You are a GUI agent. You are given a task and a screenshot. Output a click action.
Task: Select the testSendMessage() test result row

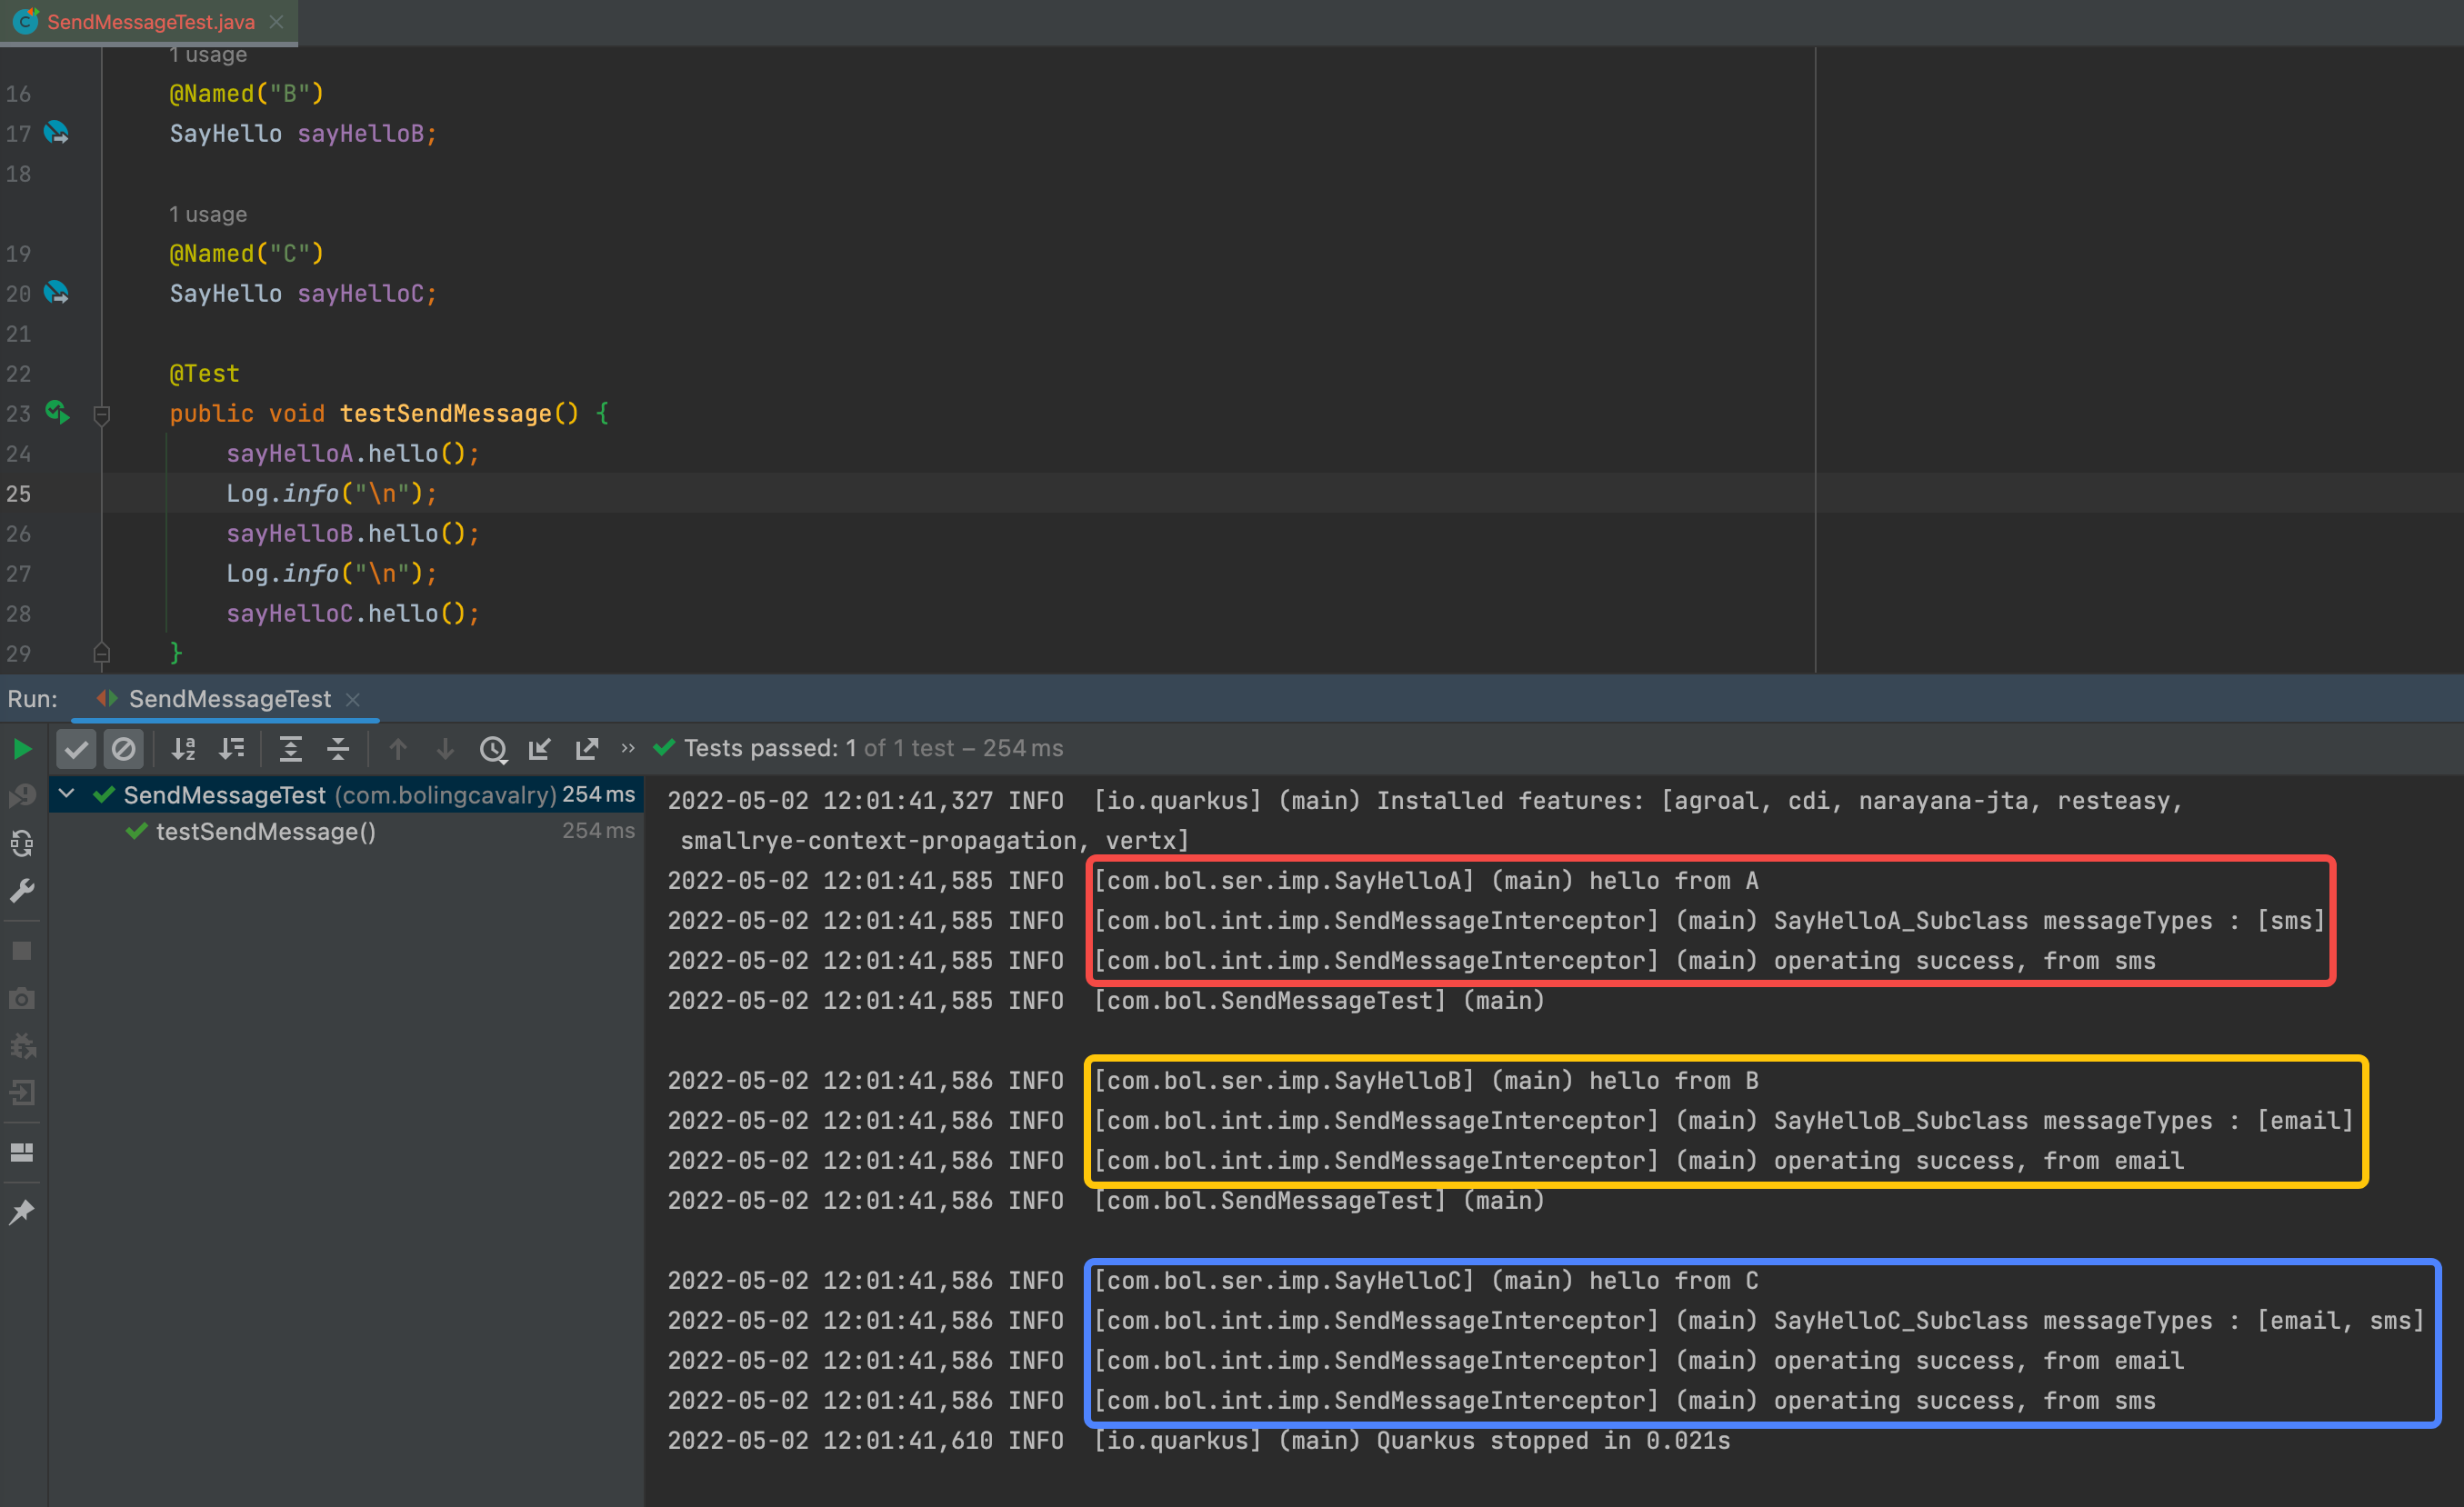[x=345, y=831]
